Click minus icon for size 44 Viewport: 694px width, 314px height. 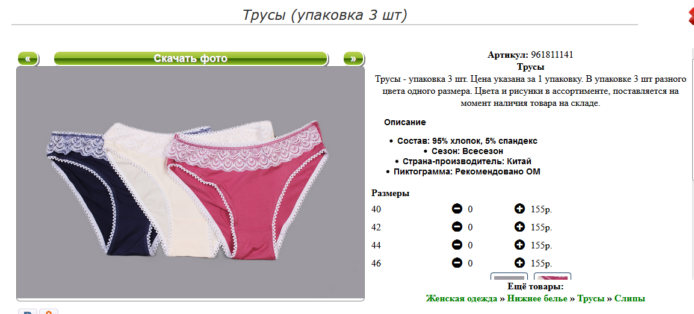coord(457,245)
